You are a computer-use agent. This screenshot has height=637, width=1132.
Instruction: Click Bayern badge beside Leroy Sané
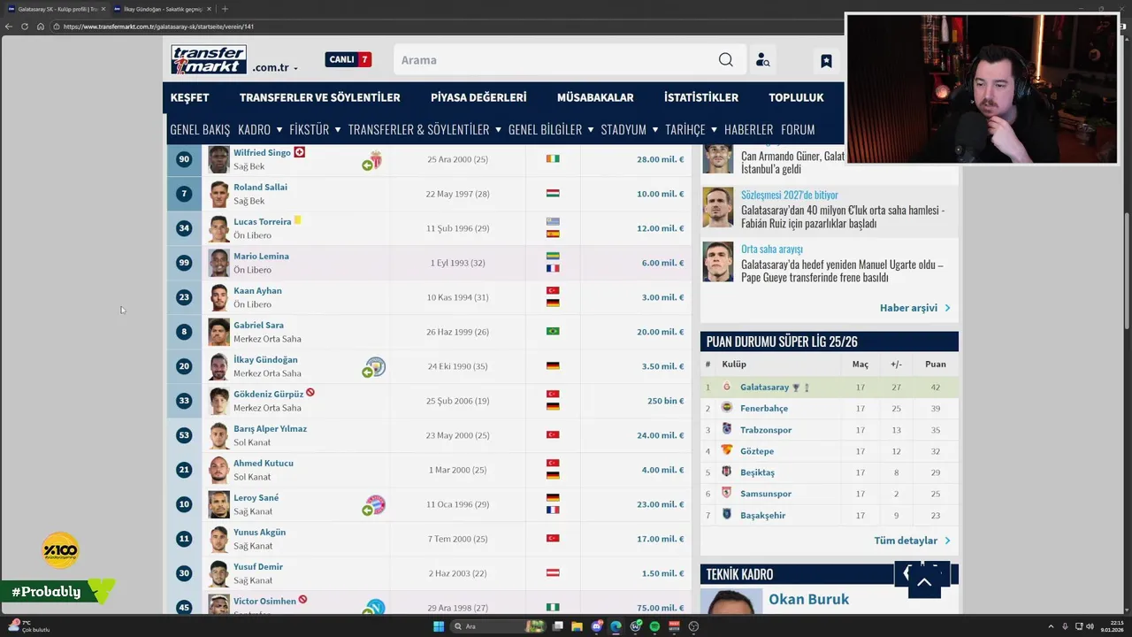point(376,504)
